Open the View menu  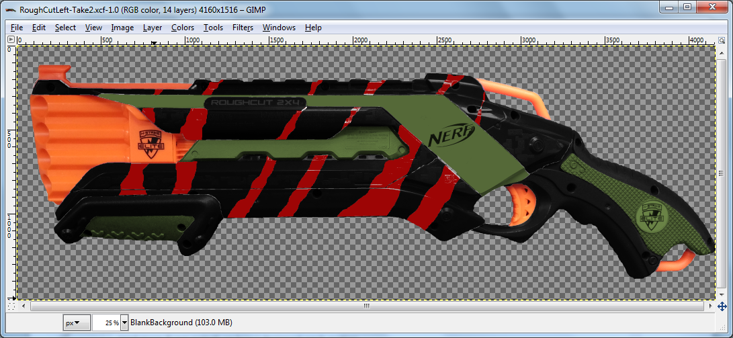click(x=93, y=28)
